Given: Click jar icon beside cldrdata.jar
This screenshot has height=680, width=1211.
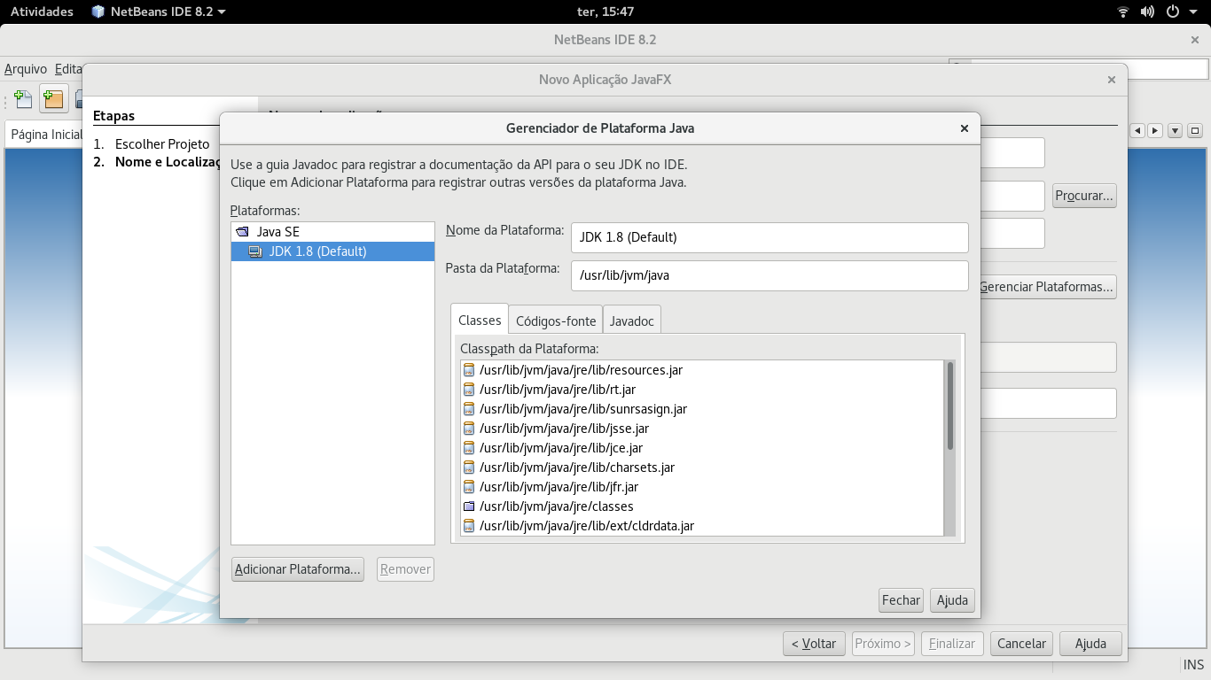Looking at the screenshot, I should tap(469, 526).
